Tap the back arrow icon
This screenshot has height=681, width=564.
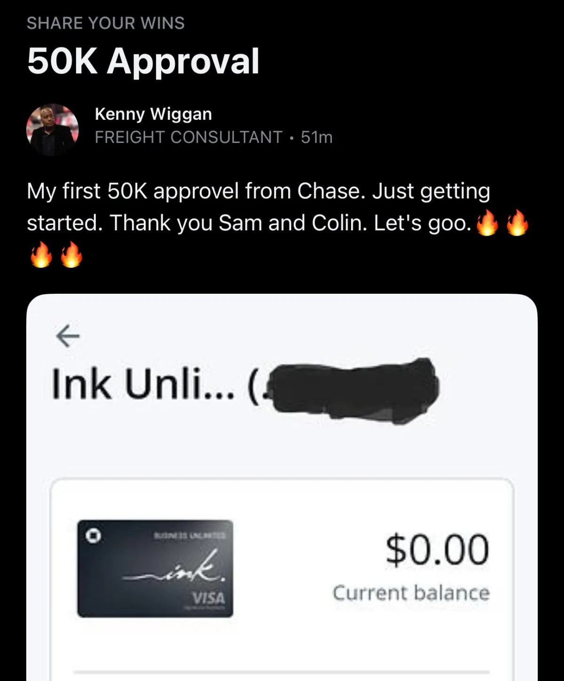pyautogui.click(x=68, y=336)
